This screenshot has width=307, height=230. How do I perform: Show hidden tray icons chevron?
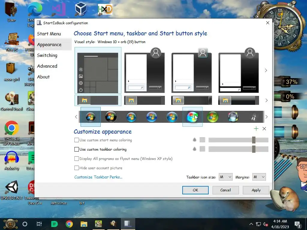tap(251, 224)
